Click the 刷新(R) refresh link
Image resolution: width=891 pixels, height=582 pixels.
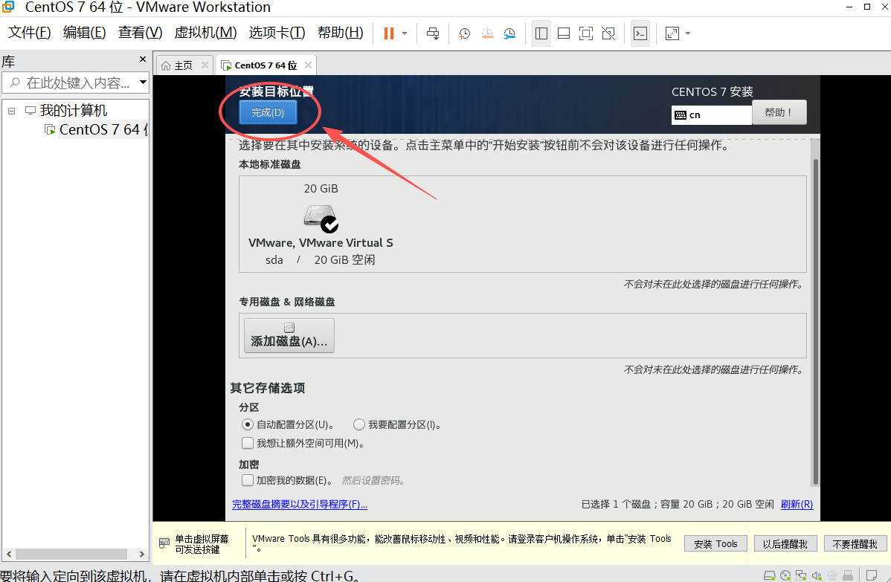(x=797, y=504)
